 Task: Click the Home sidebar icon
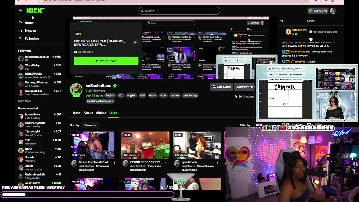click(20, 23)
